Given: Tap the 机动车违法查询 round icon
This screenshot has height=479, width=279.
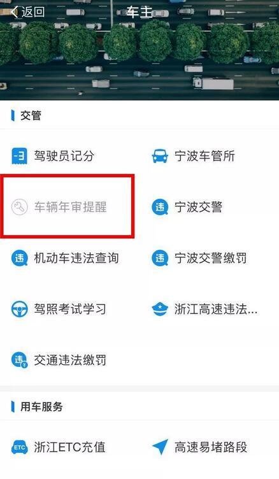Looking at the screenshot, I should 19,258.
